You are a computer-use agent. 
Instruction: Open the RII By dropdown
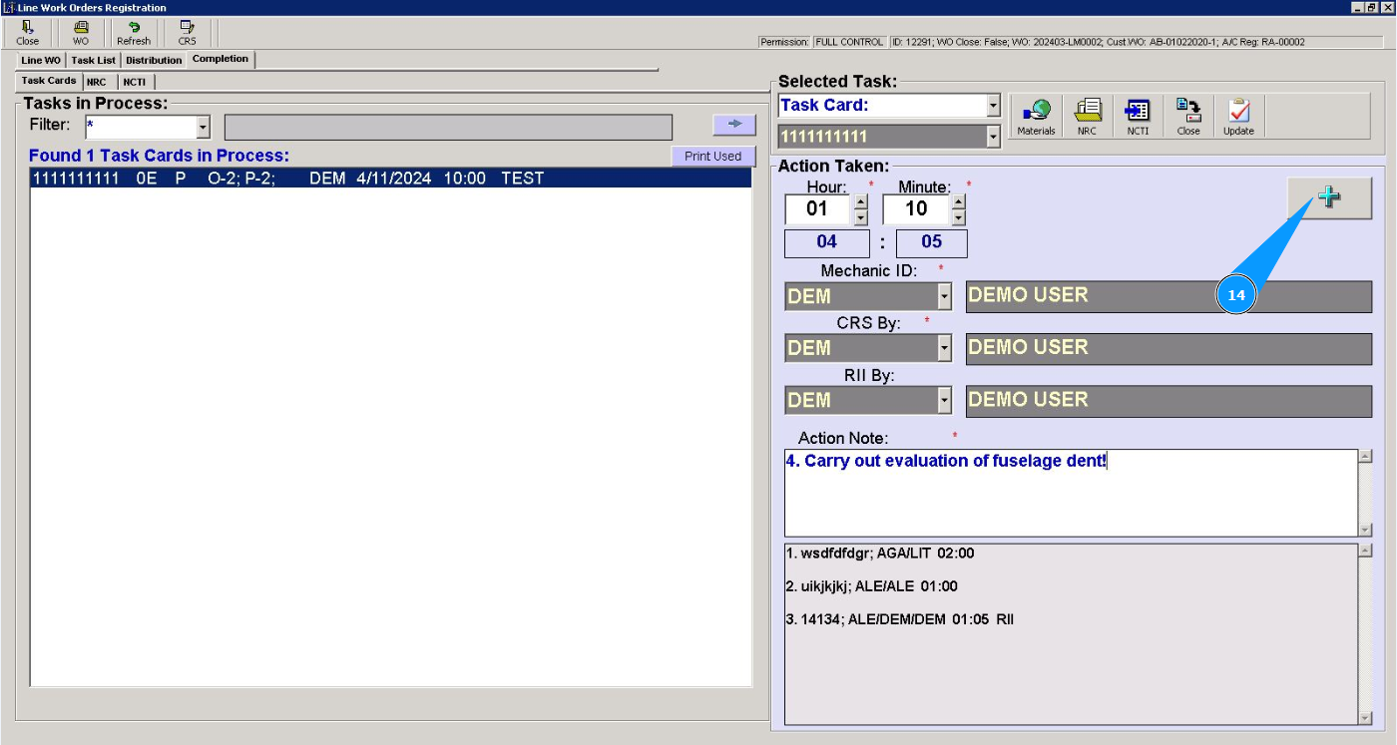click(944, 401)
